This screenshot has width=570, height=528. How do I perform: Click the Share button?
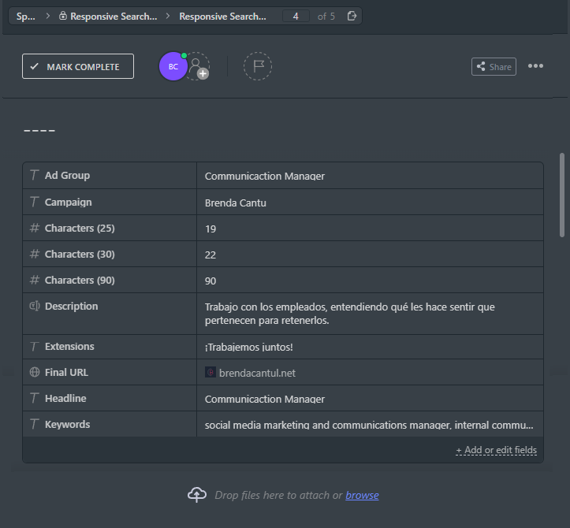(494, 67)
